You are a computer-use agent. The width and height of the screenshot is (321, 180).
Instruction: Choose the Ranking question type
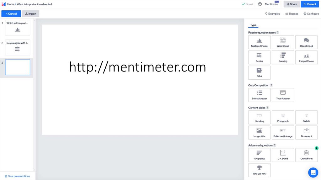283,57
